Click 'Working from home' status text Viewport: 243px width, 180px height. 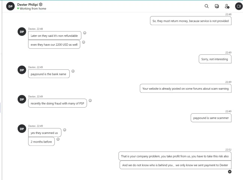(x=33, y=9)
